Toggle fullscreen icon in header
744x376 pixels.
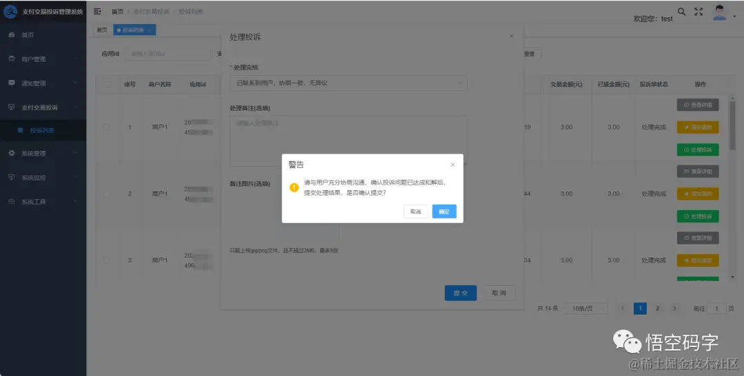coord(699,12)
